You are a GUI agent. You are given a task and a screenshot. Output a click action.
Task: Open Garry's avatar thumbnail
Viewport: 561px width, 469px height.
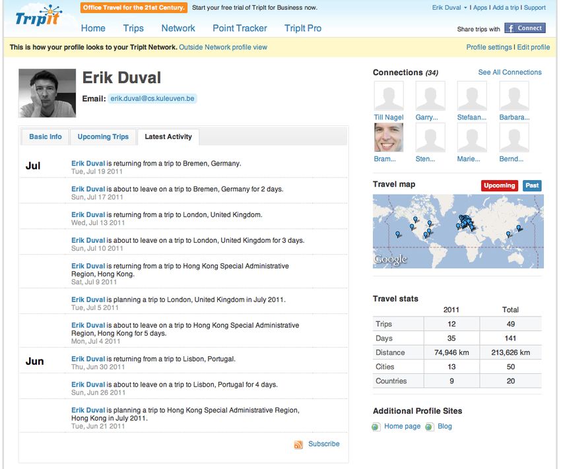coord(430,96)
